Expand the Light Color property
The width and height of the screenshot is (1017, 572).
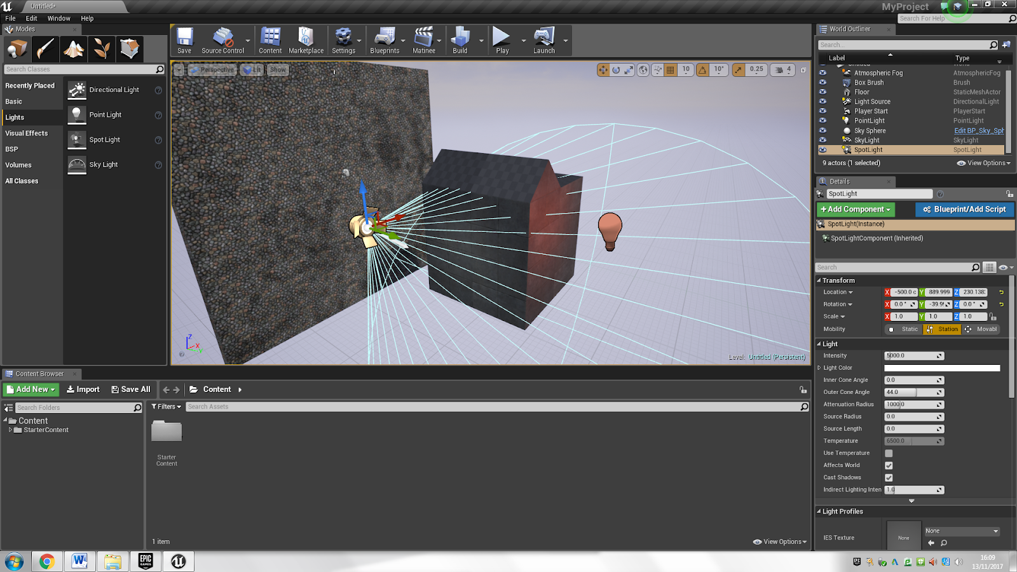tap(819, 368)
